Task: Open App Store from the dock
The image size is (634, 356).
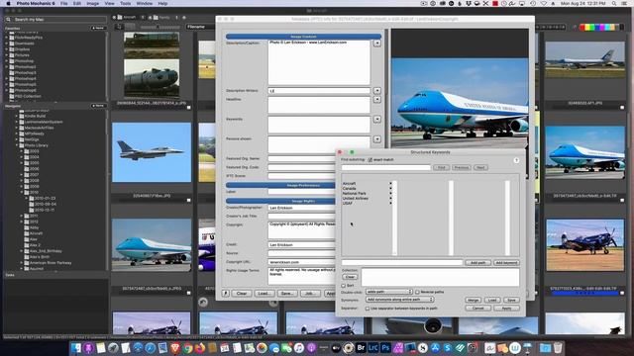Action: pos(435,348)
